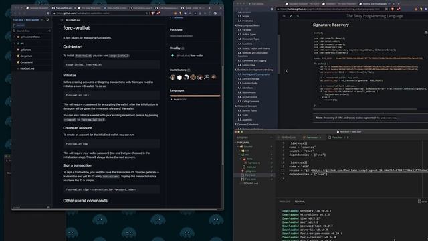Open Forc.toml in VS Code explorer
The width and height of the screenshot is (428, 241).
[249, 179]
